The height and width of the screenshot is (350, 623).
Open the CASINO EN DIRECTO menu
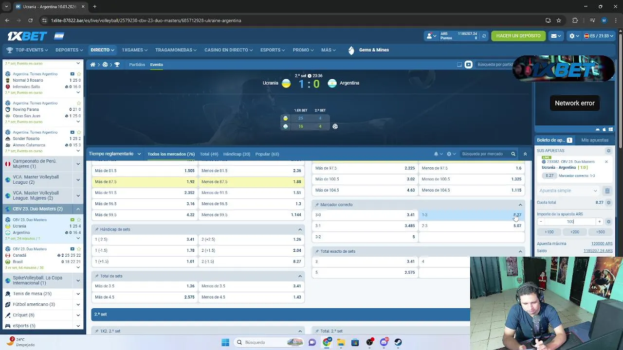[x=228, y=50]
